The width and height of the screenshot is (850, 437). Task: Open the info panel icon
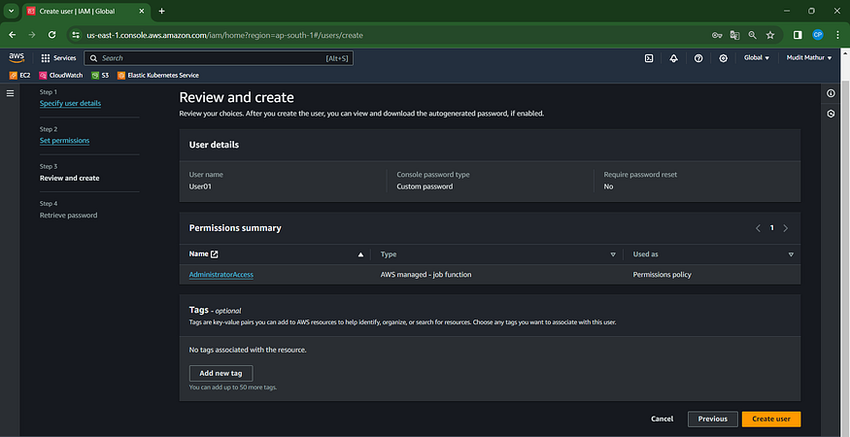(x=831, y=93)
